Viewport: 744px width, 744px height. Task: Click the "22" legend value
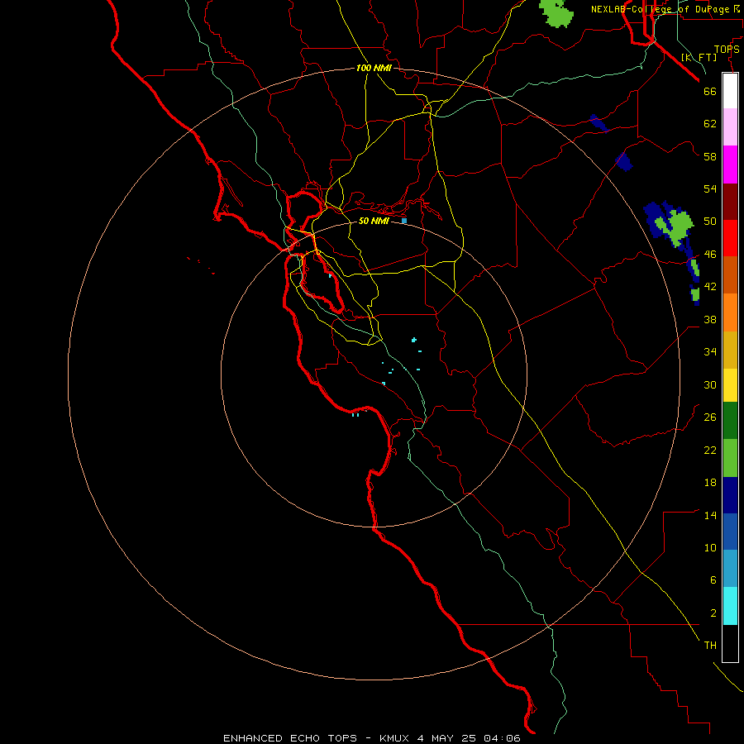click(x=710, y=451)
